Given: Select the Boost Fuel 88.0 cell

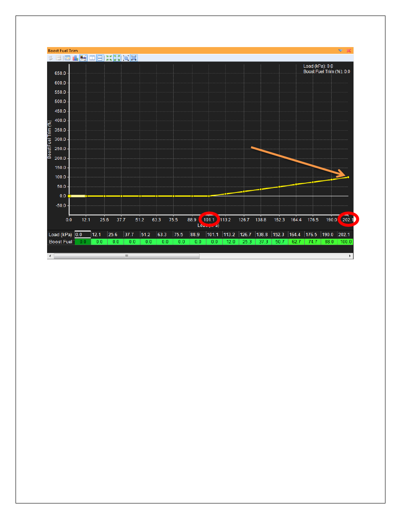Looking at the screenshot, I should click(329, 242).
